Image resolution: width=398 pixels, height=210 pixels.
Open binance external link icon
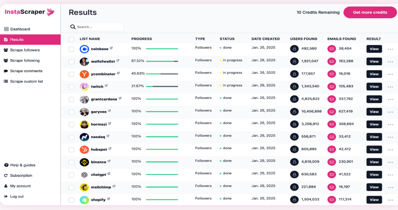click(109, 161)
